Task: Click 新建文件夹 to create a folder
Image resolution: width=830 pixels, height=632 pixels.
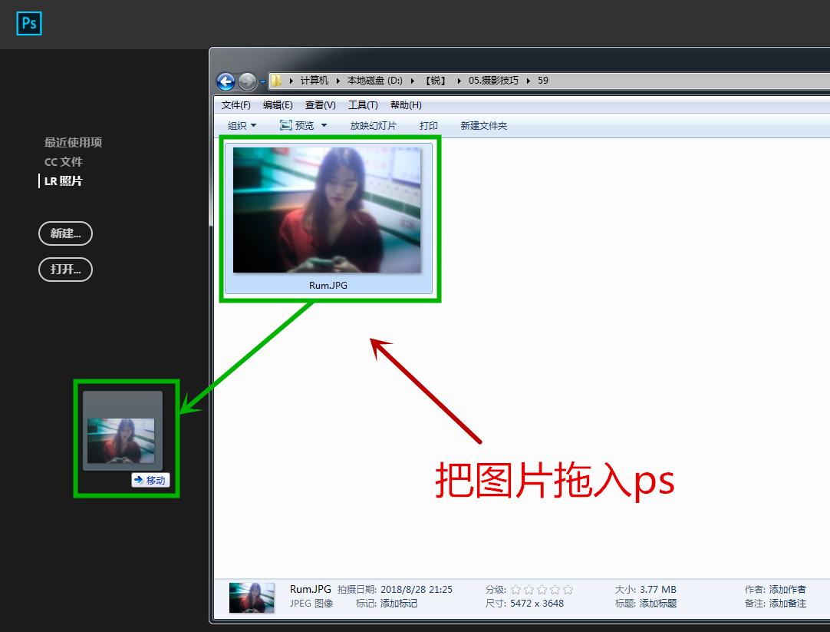Action: click(x=483, y=125)
